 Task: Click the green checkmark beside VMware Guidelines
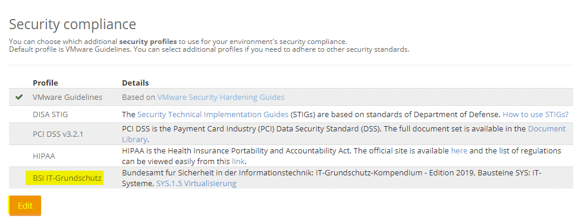(19, 98)
